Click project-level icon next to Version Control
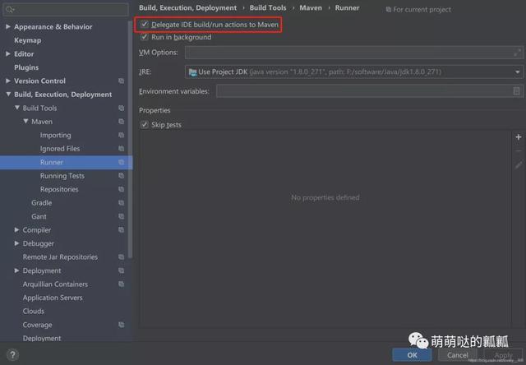 click(121, 81)
